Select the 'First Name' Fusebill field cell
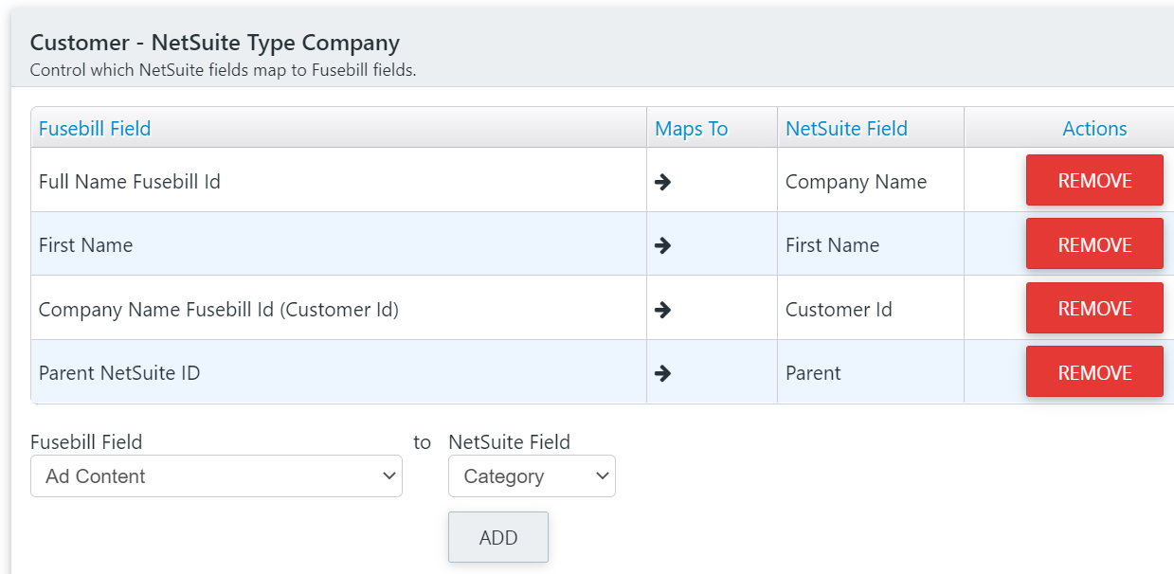The image size is (1174, 574). [338, 244]
